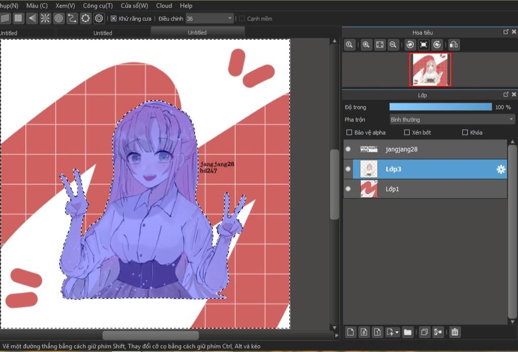
Task: Select the radial snap icon
Action: (x=45, y=19)
